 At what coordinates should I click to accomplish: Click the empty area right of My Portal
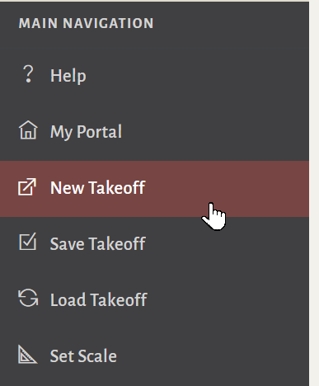coord(214,132)
